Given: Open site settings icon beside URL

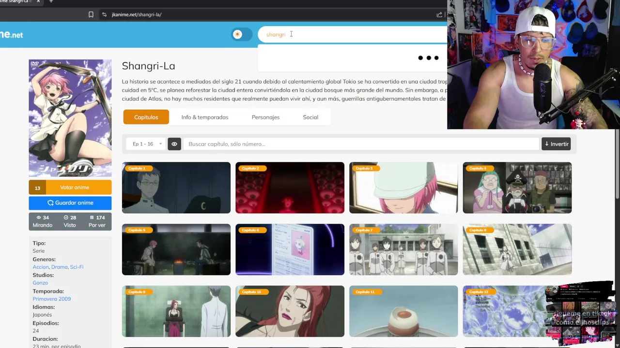Looking at the screenshot, I should click(x=104, y=14).
